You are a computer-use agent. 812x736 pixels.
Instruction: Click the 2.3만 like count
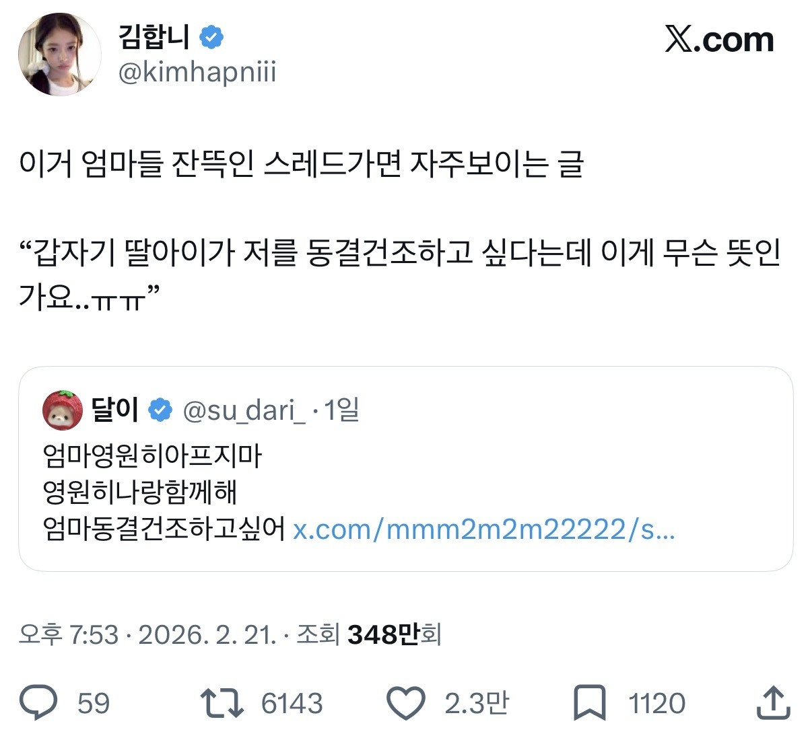(x=476, y=704)
